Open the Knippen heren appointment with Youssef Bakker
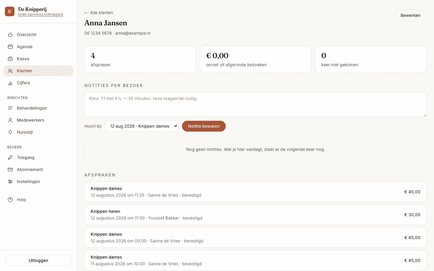The image size is (434, 271). coord(256,215)
